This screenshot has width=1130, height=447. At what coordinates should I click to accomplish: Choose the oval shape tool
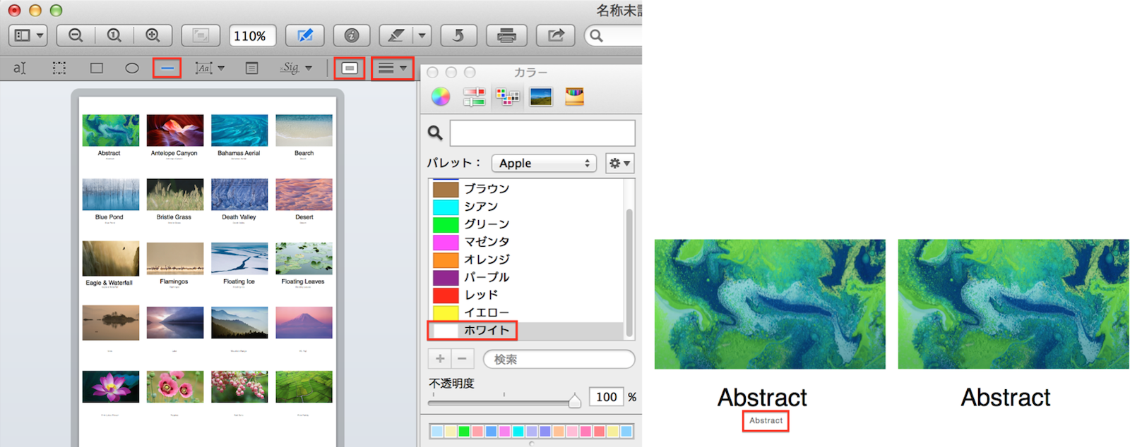pos(132,68)
